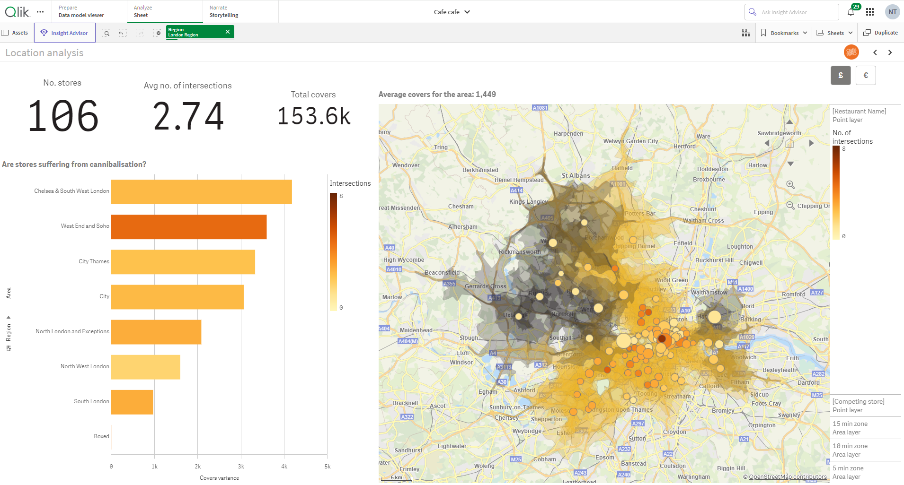Open the Sheets dropdown

coord(834,32)
